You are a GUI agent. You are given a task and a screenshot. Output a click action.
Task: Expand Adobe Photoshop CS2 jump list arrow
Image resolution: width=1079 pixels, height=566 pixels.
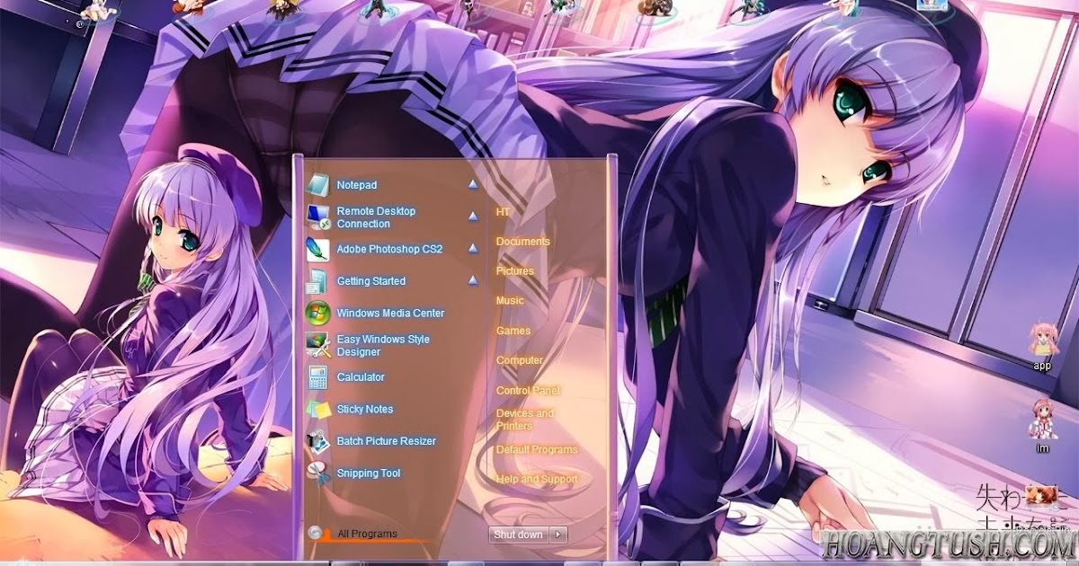click(x=473, y=249)
